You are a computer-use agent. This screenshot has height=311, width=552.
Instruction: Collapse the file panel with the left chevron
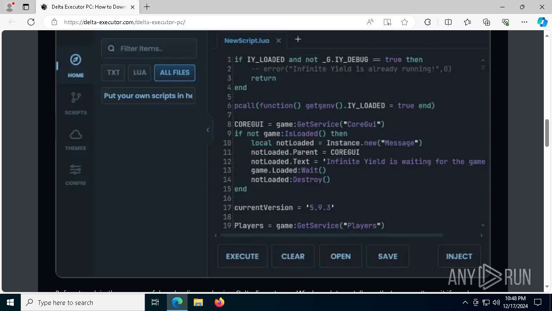(x=208, y=130)
